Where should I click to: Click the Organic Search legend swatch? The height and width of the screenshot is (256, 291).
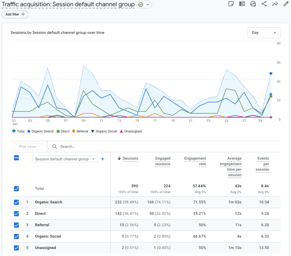29,131
